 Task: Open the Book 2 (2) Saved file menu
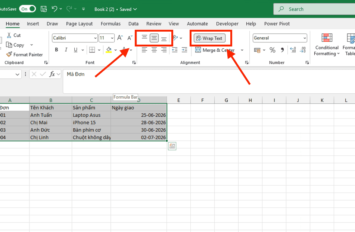[115, 9]
